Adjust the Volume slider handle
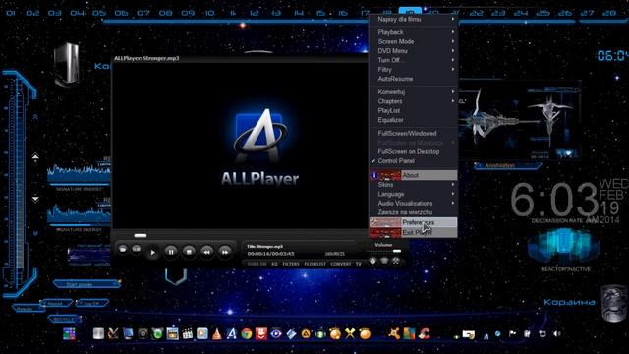Viewport: 629px width, 354px height. (x=397, y=251)
